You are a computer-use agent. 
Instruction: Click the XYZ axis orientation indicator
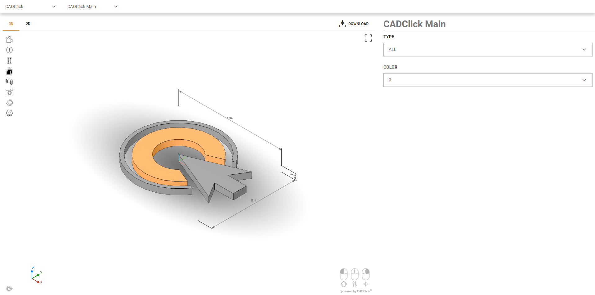pyautogui.click(x=36, y=275)
